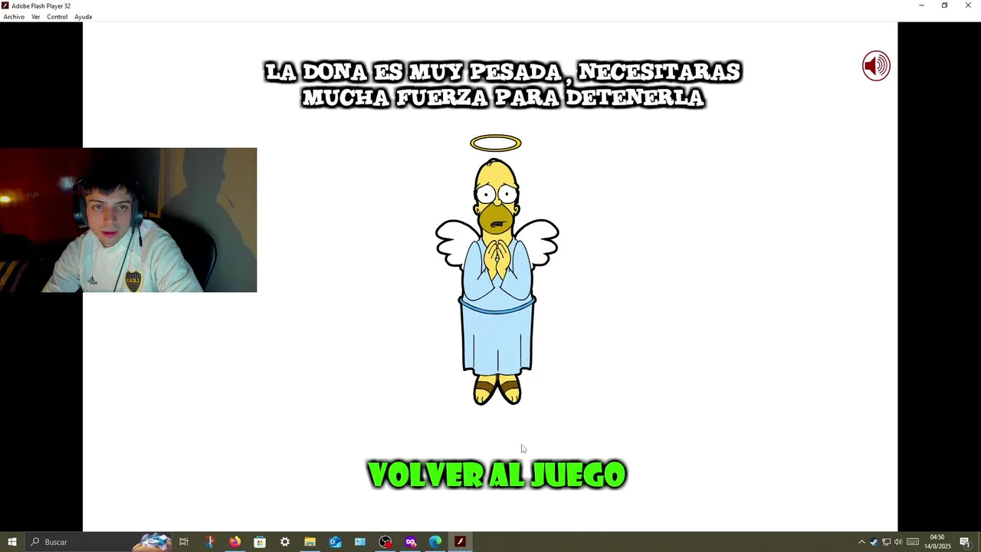
Task: Open the Ayuda menu
Action: tap(83, 17)
